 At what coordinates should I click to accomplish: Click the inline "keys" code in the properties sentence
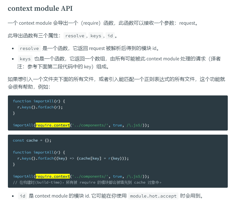96,36
